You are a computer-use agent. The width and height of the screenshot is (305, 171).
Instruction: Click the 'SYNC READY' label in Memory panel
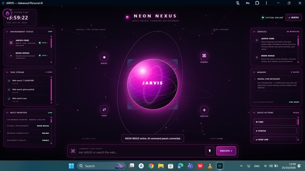click(x=294, y=102)
